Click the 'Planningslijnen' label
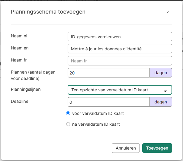The width and height of the screenshot is (183, 161). coord(26,89)
